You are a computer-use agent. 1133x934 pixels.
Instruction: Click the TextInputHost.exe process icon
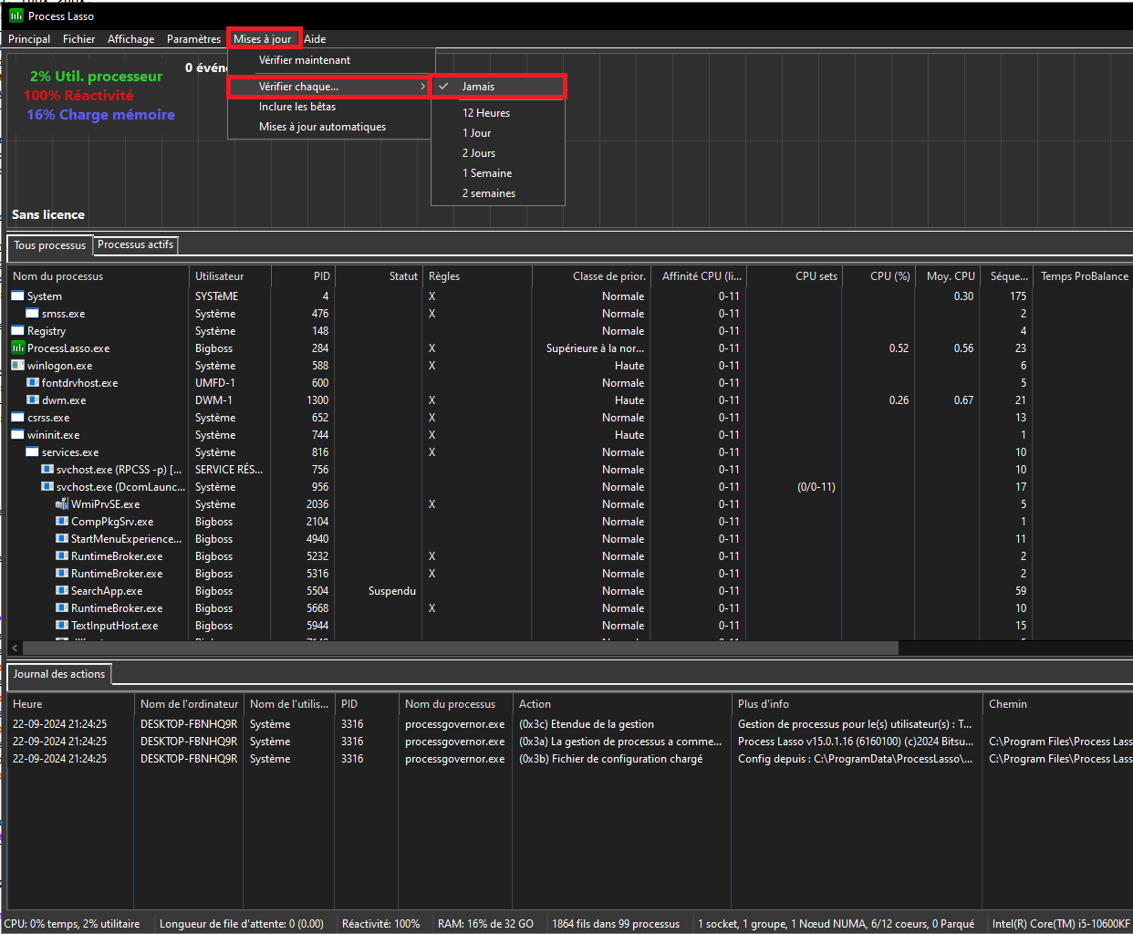[x=62, y=626]
